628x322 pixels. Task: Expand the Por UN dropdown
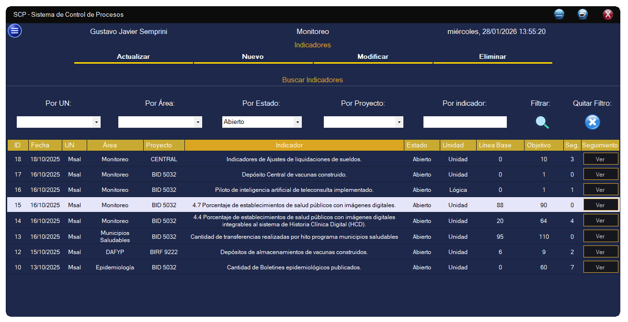coord(96,122)
